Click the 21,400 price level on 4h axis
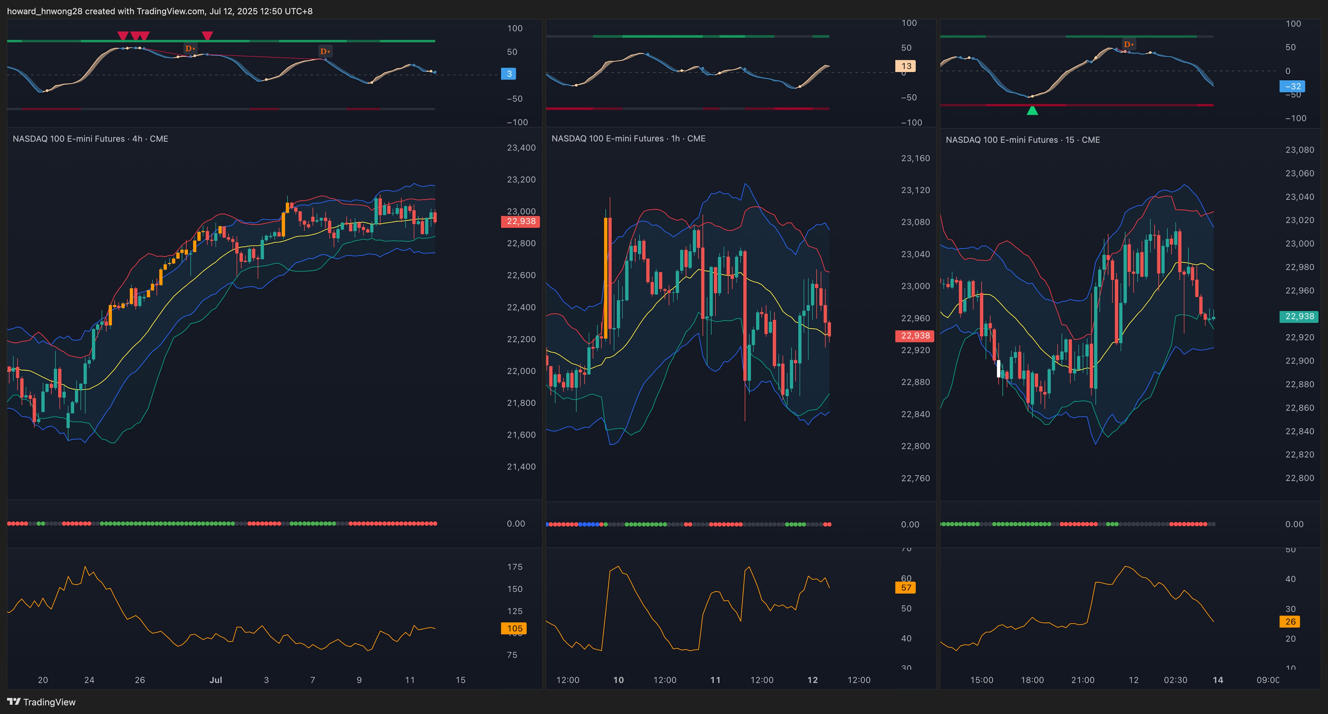Screen dimensions: 1328x714 coord(521,467)
